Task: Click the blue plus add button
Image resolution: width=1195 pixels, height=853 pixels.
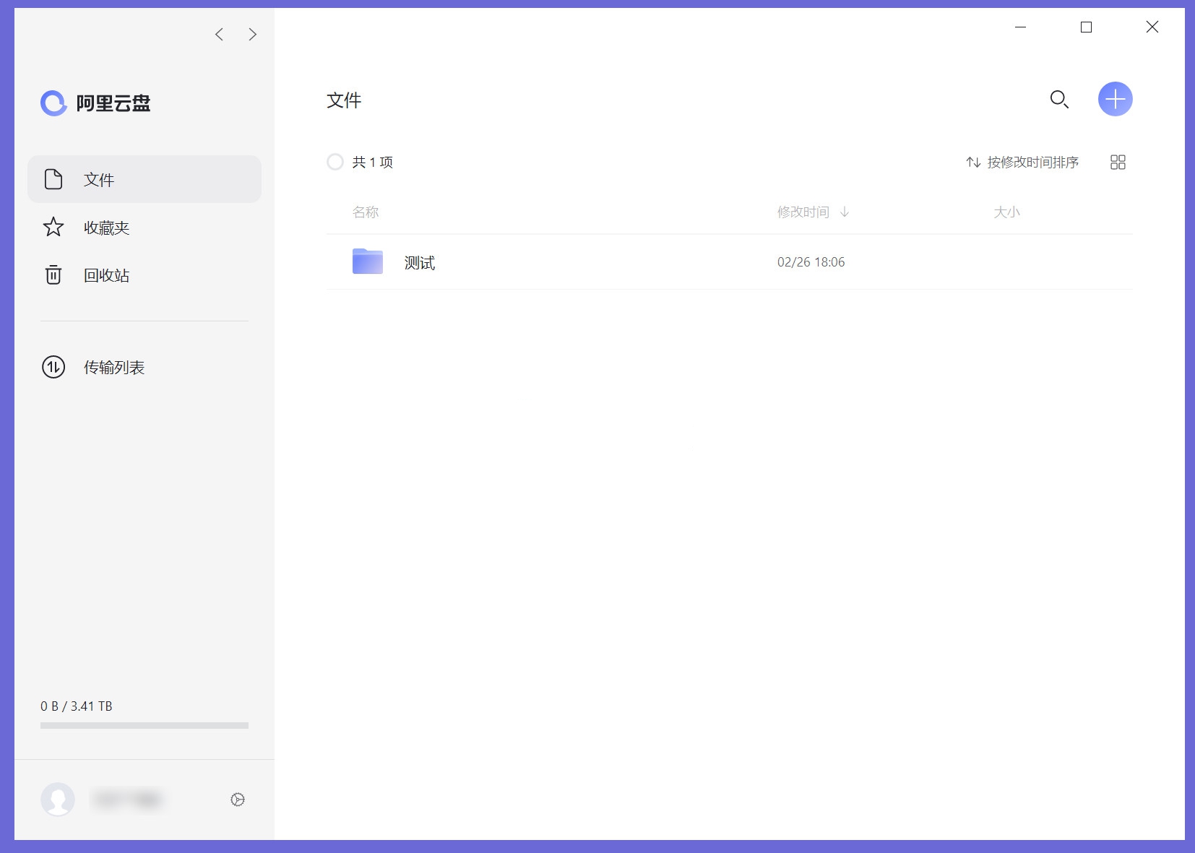Action: [x=1115, y=99]
